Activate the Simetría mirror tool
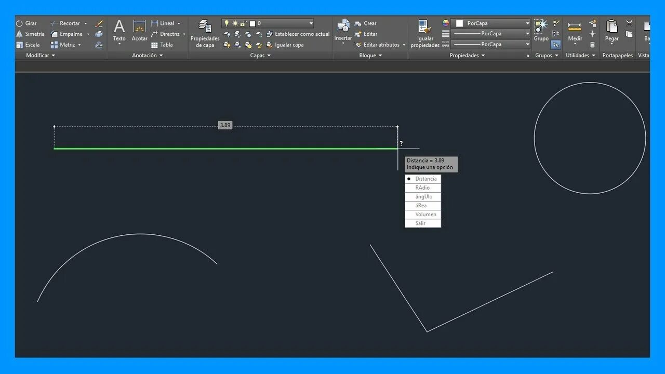The height and width of the screenshot is (374, 665). (x=30, y=34)
